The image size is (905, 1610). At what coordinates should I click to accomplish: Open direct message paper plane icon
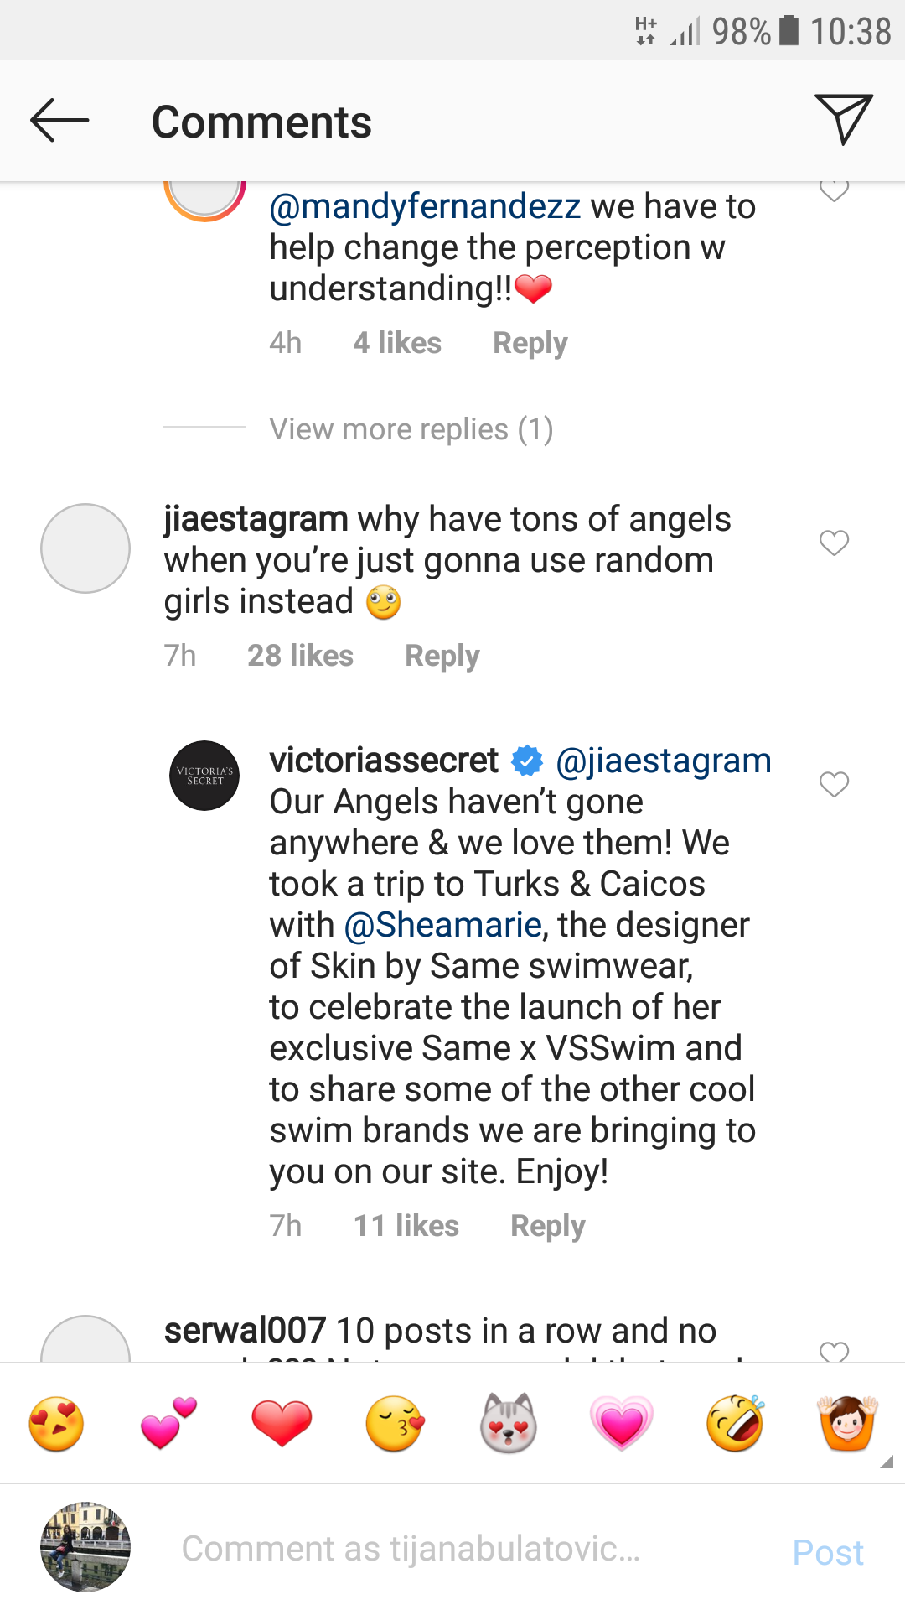click(843, 119)
